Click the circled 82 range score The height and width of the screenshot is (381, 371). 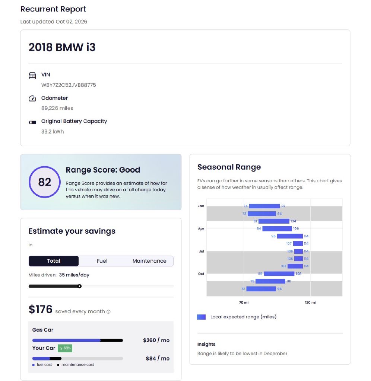point(45,182)
